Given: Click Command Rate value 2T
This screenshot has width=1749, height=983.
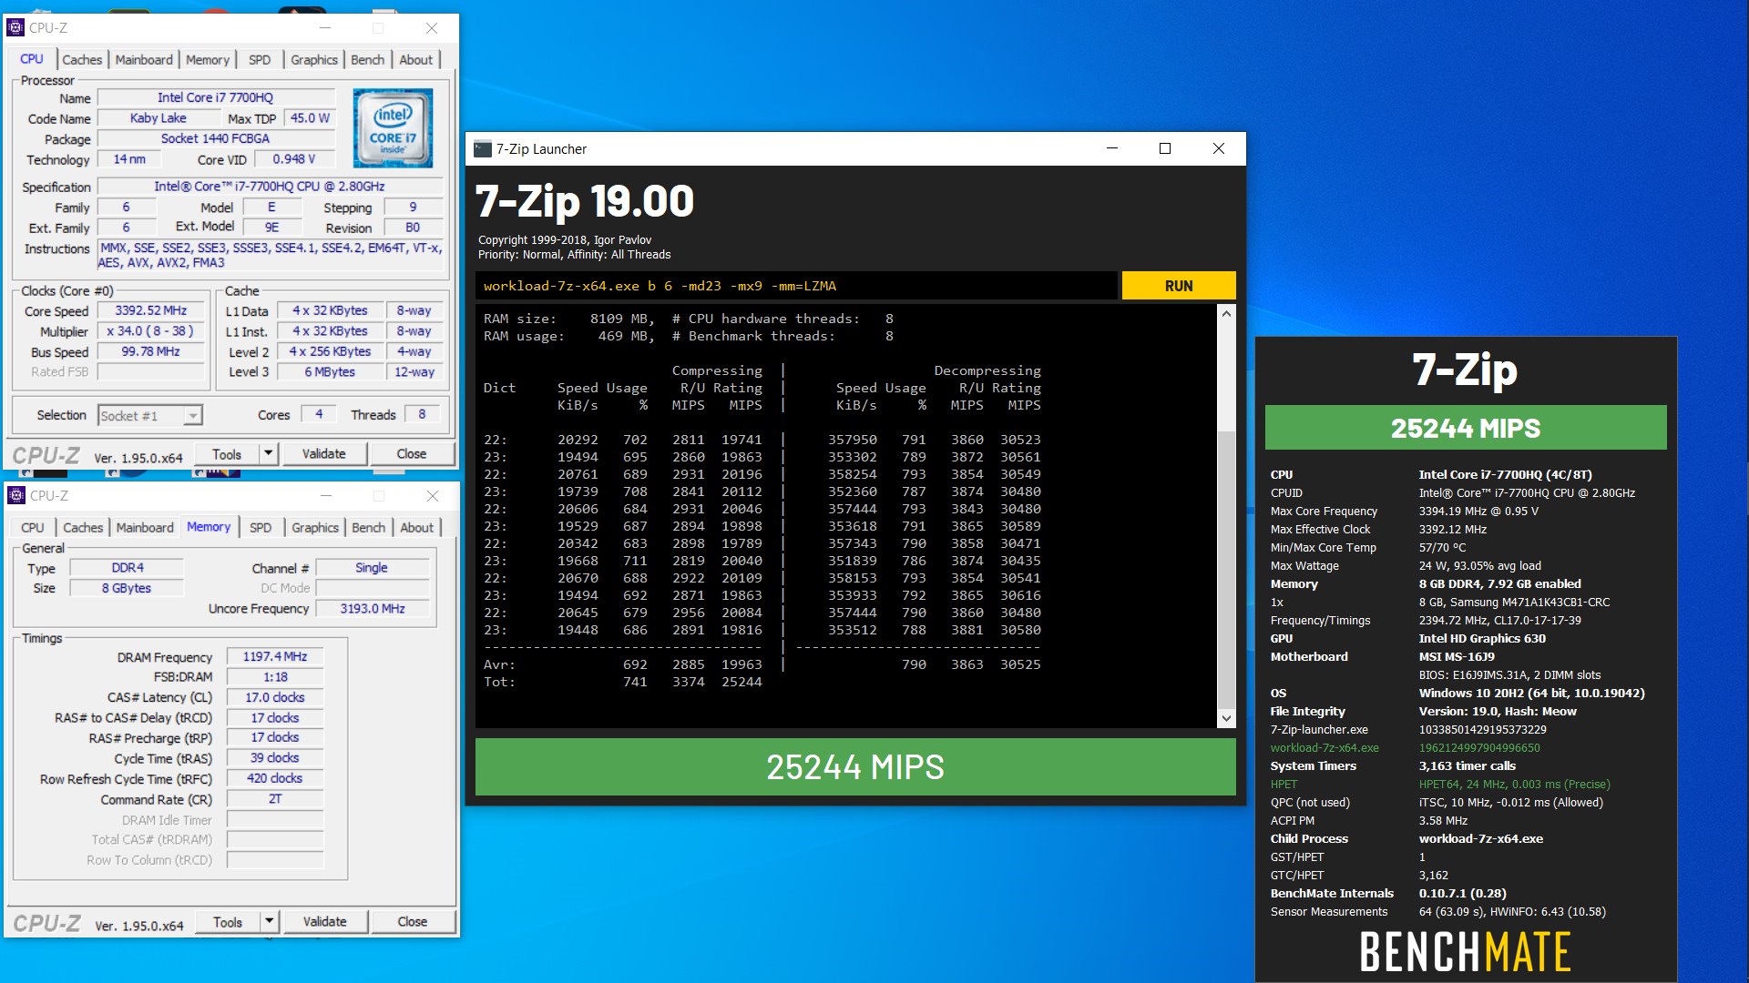Looking at the screenshot, I should point(275,798).
